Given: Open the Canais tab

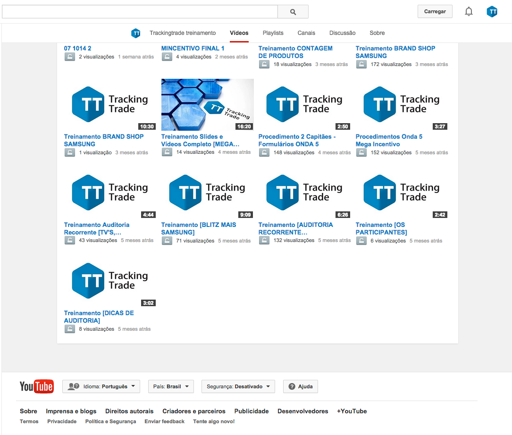Looking at the screenshot, I should [x=306, y=33].
